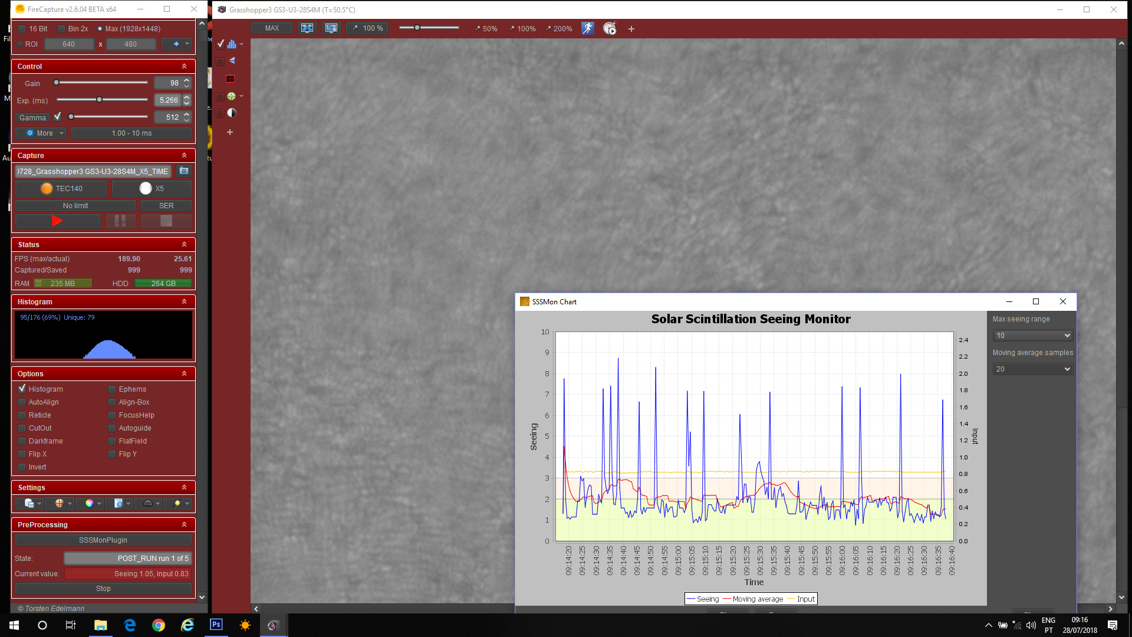Click the plus icon in top toolbar

631,29
